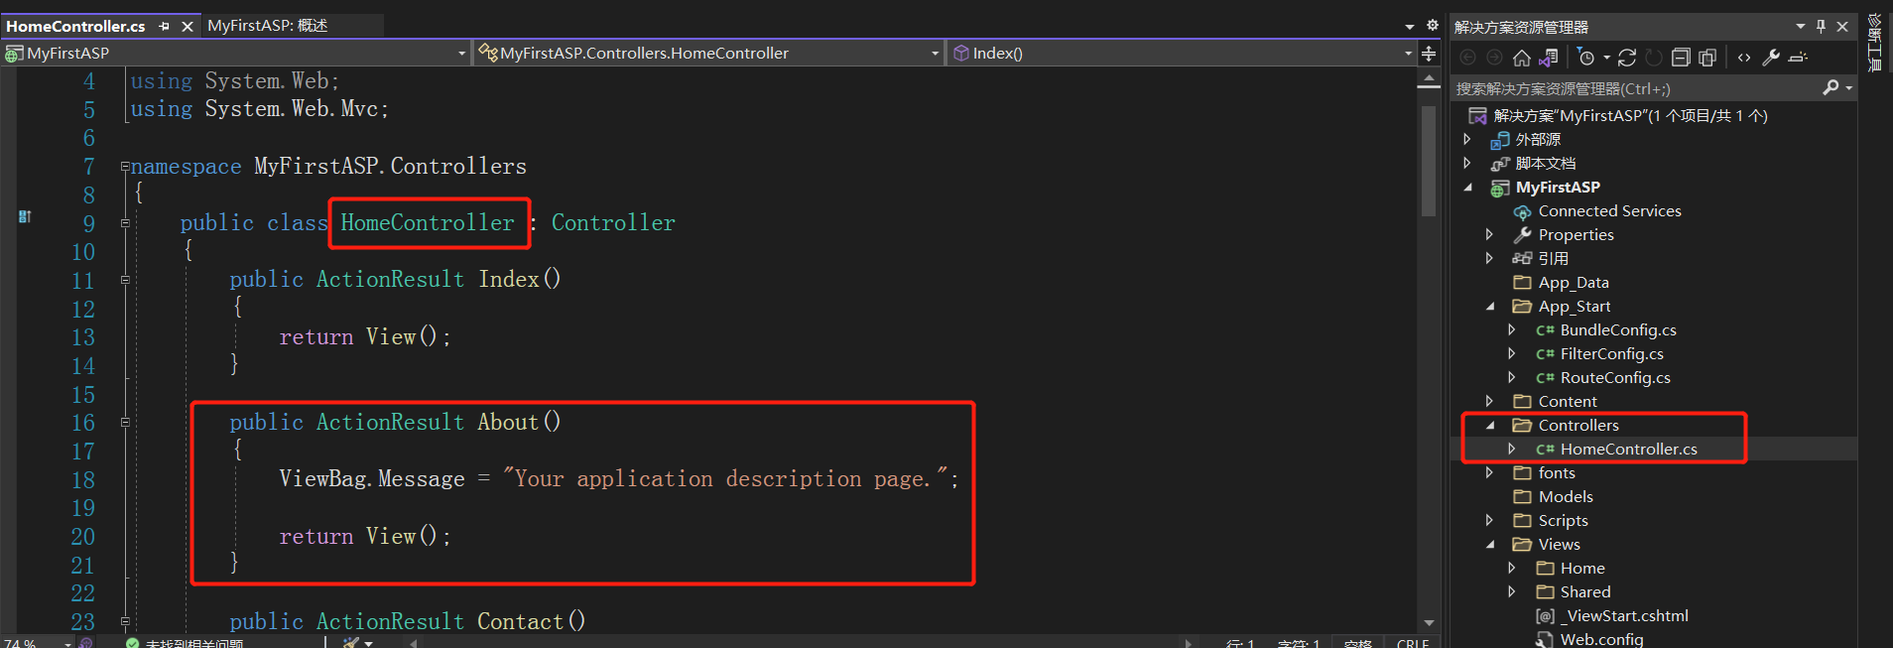Screen dimensions: 1893x648
Task: Collapse the Controllers folder
Action: coord(1490,426)
